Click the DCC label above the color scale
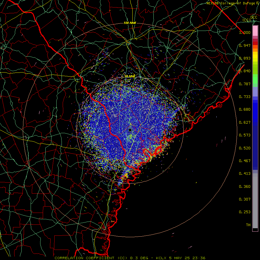The image size is (260, 260). coord(254,17)
